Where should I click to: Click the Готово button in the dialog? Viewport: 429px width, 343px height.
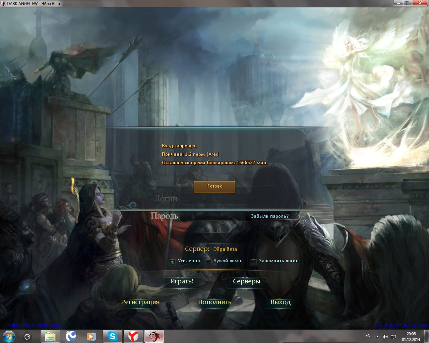pyautogui.click(x=214, y=187)
